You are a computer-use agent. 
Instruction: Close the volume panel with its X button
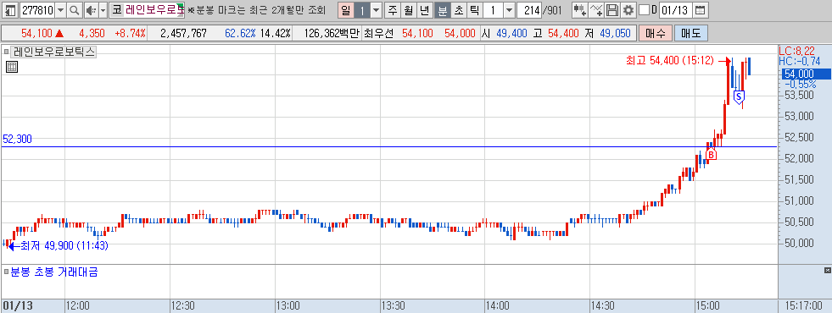827,271
